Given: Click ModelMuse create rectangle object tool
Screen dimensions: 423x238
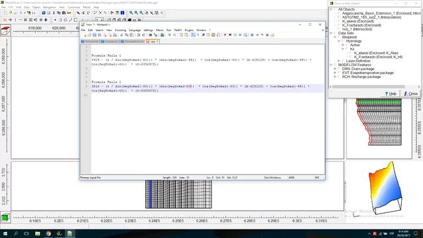Looking at the screenshot, I should click(75, 20).
